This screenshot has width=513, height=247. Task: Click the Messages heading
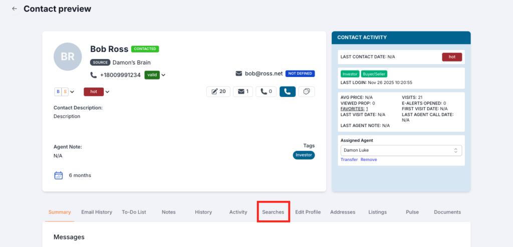(x=69, y=237)
